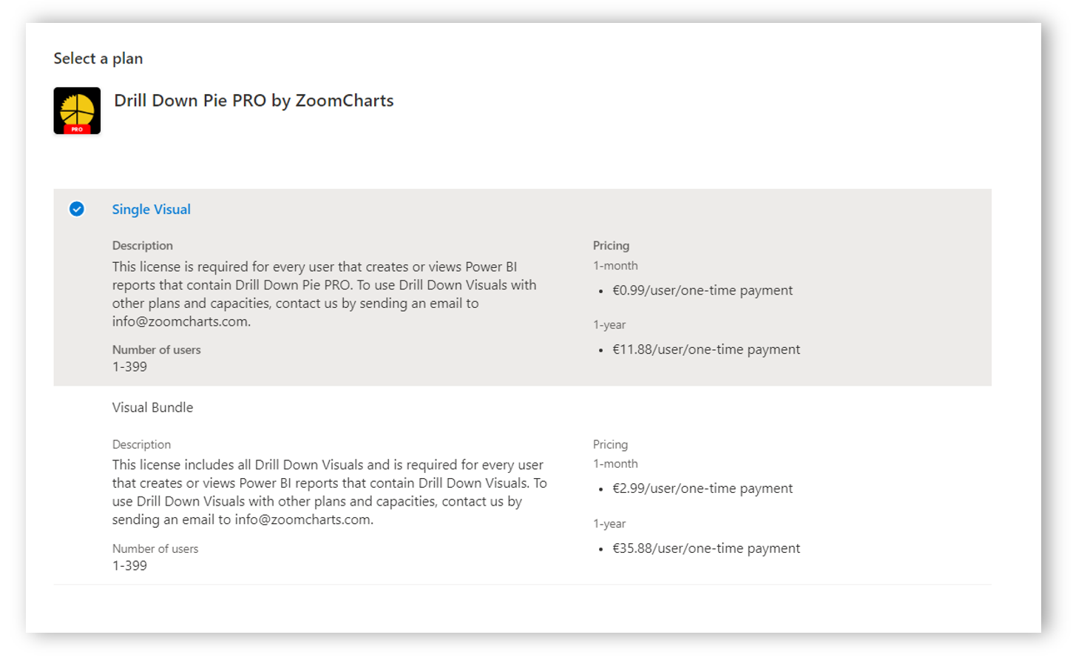The image size is (1073, 669).
Task: Expand the Visual Bundle plan details
Action: [x=152, y=407]
